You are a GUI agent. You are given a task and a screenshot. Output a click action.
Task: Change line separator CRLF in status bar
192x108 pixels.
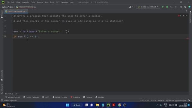(x=147, y=100)
